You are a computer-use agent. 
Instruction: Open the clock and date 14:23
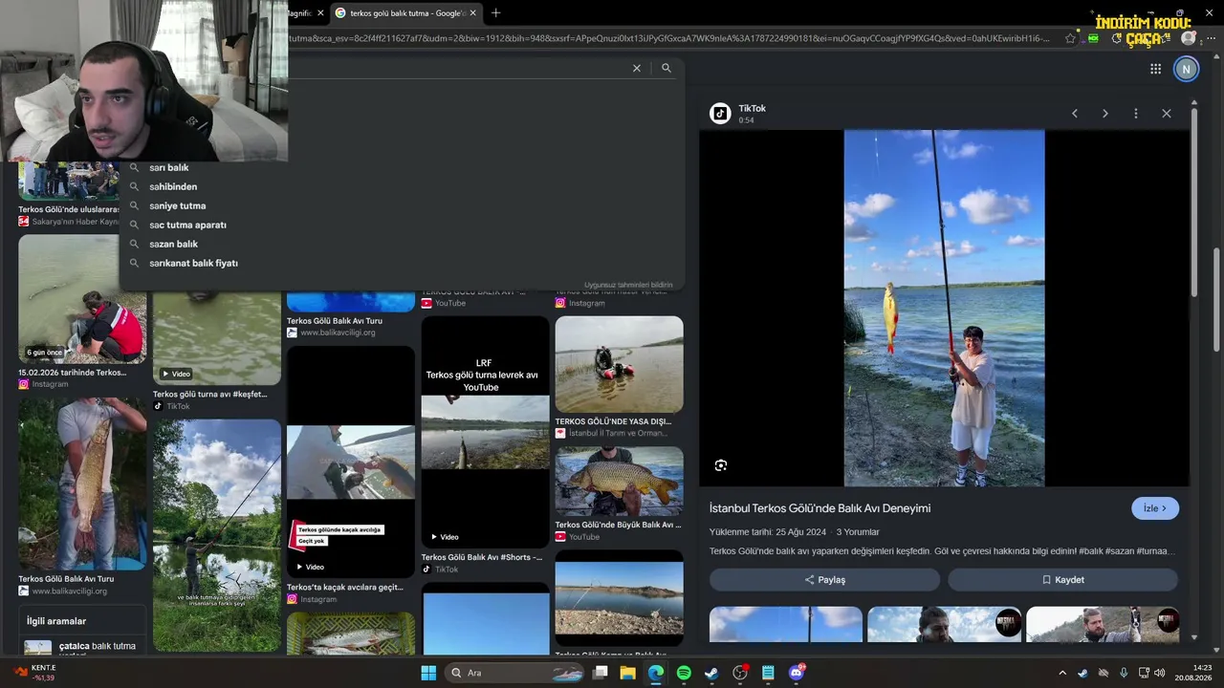pyautogui.click(x=1195, y=673)
